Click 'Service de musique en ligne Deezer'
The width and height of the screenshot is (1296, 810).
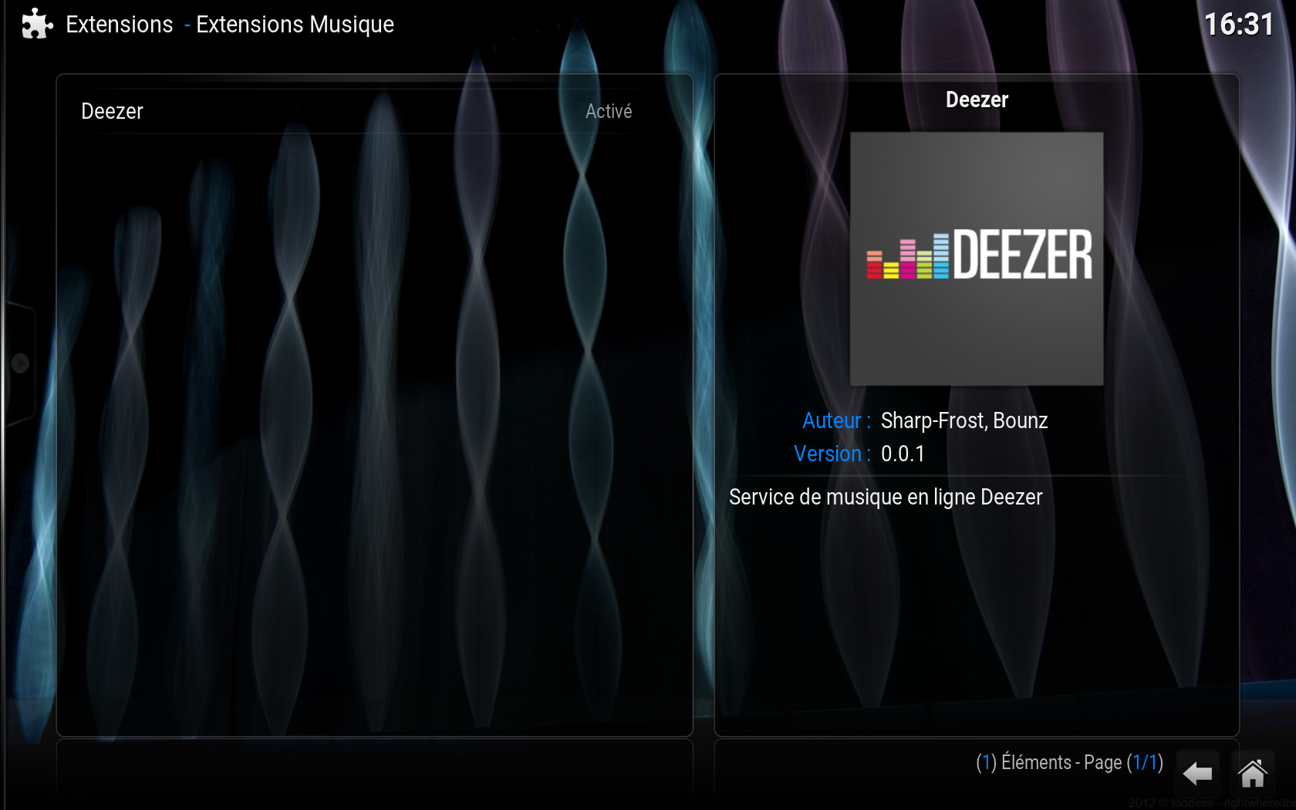[x=886, y=497]
